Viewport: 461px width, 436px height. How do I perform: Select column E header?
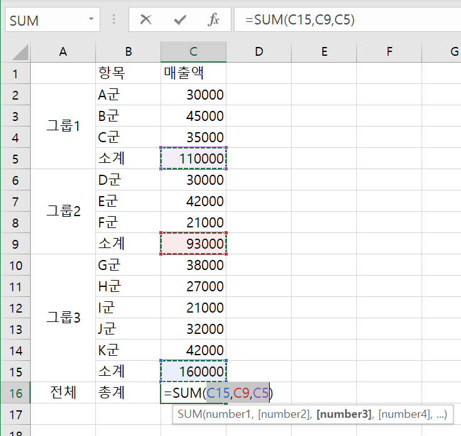(324, 52)
